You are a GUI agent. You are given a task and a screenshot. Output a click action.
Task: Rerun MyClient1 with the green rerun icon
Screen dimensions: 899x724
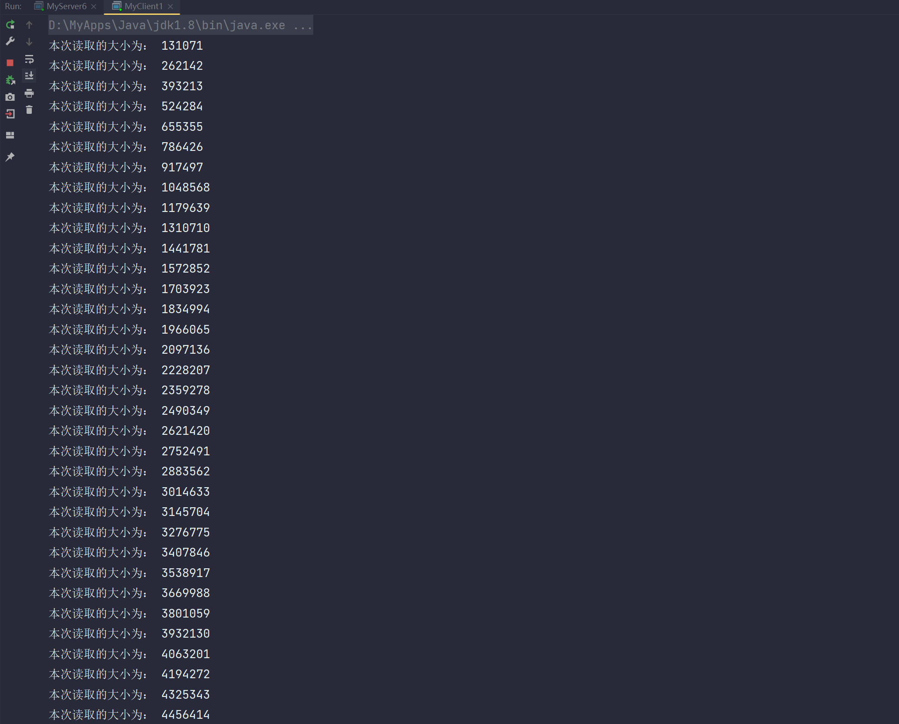(x=10, y=25)
